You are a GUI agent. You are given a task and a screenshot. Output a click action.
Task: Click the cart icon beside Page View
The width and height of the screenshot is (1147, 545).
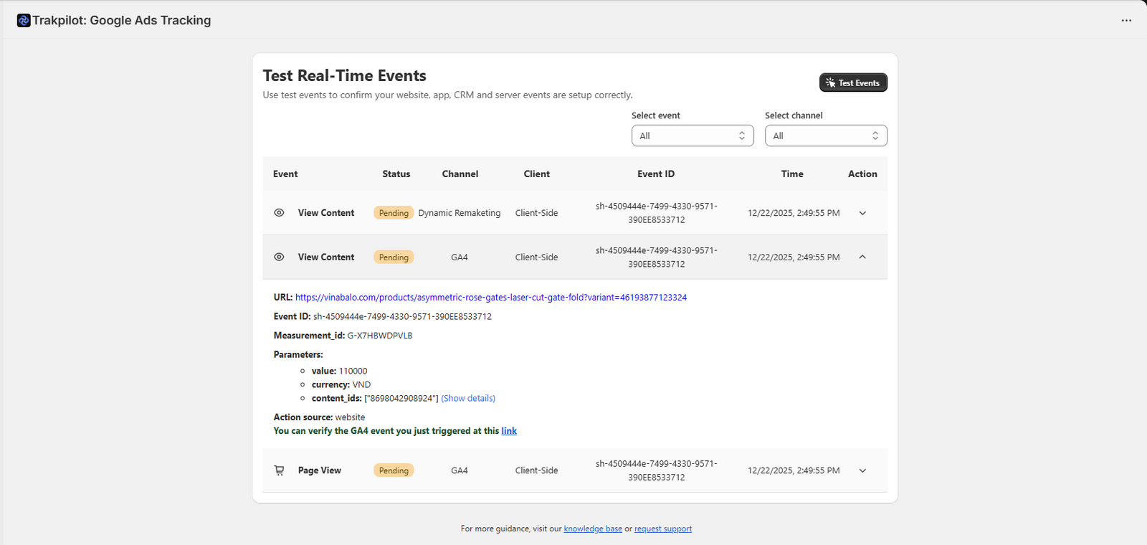280,470
